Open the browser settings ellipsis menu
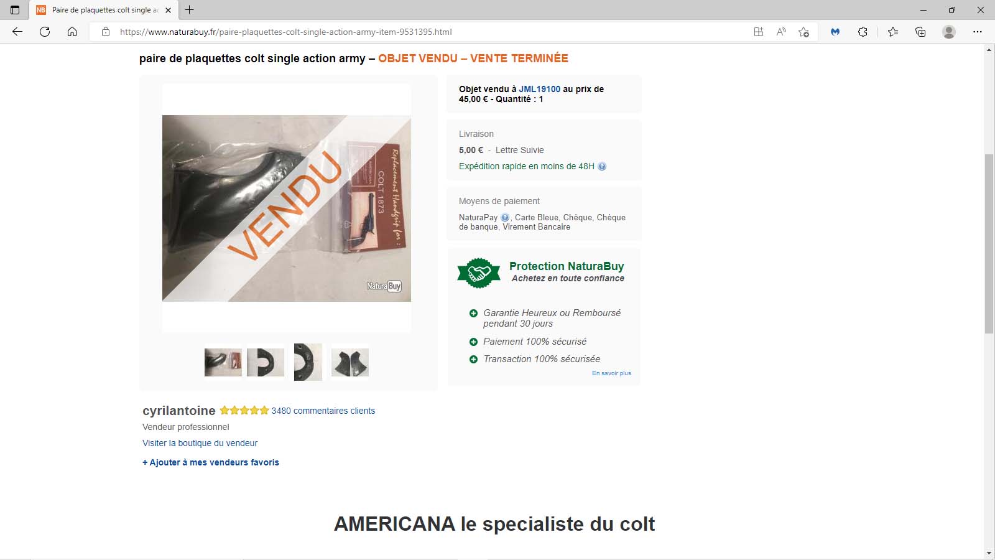The image size is (995, 560). coord(978,32)
